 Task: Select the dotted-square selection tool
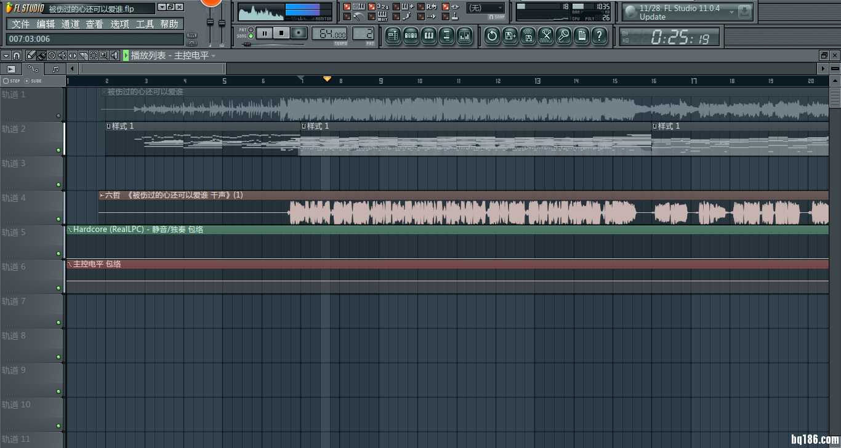pos(94,55)
